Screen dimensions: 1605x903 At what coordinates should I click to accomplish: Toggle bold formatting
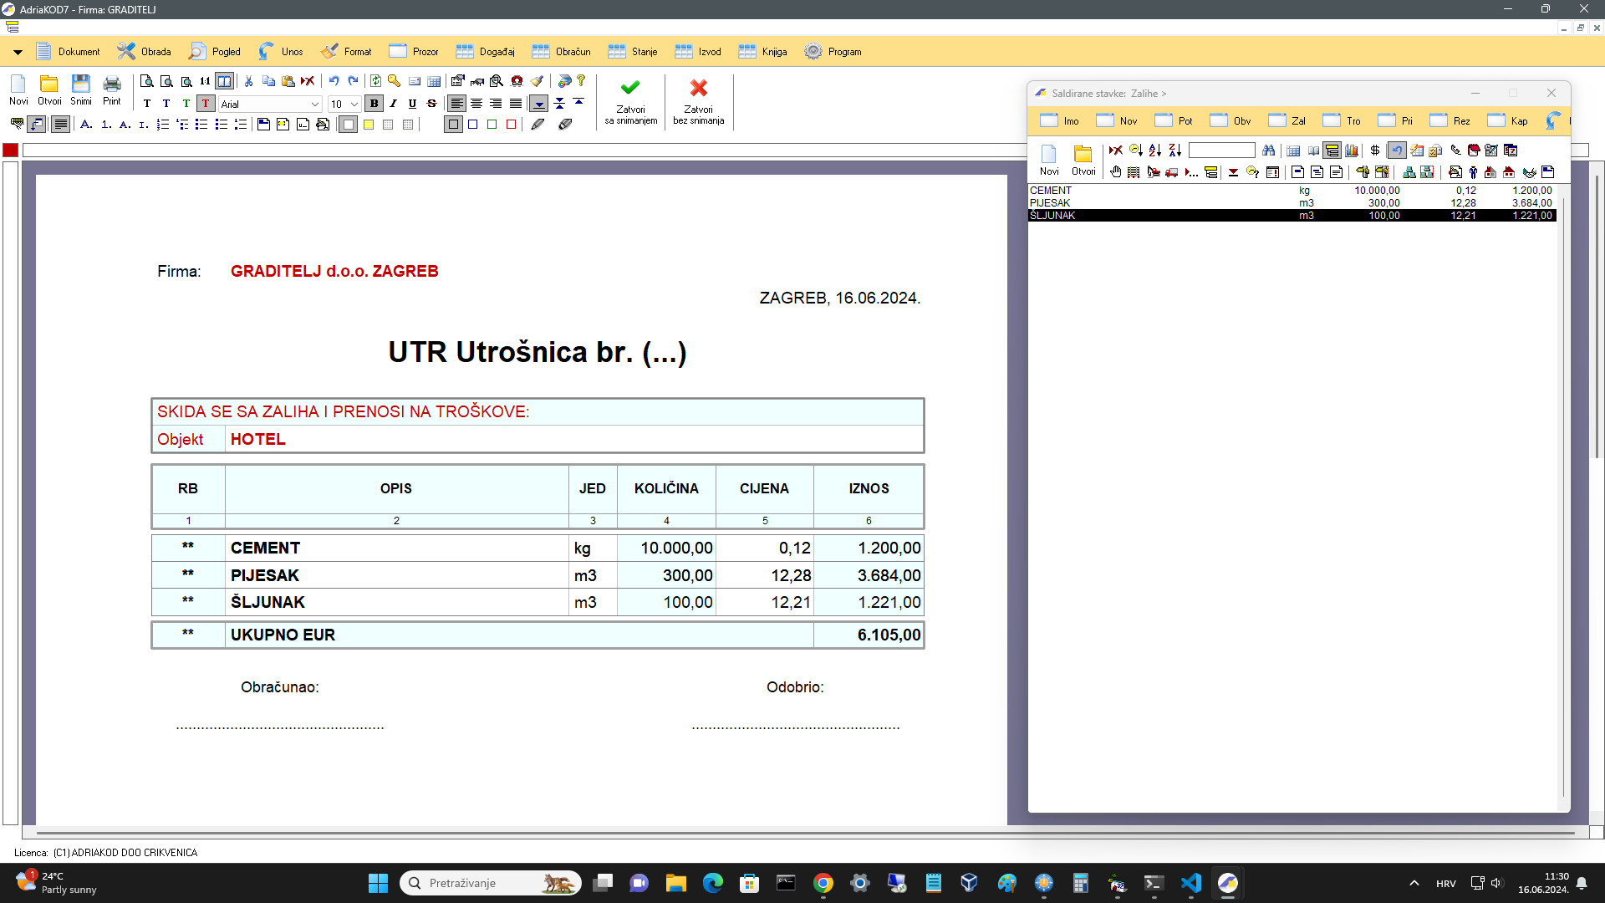pyautogui.click(x=374, y=104)
